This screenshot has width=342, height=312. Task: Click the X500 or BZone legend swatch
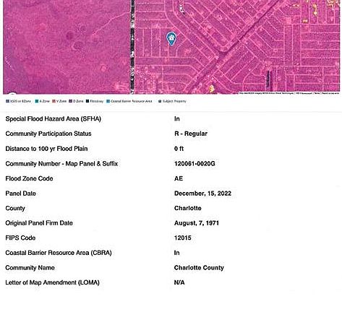point(7,101)
